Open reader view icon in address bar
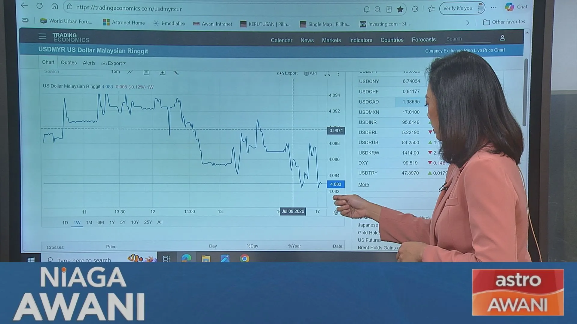The image size is (577, 324). tap(389, 10)
